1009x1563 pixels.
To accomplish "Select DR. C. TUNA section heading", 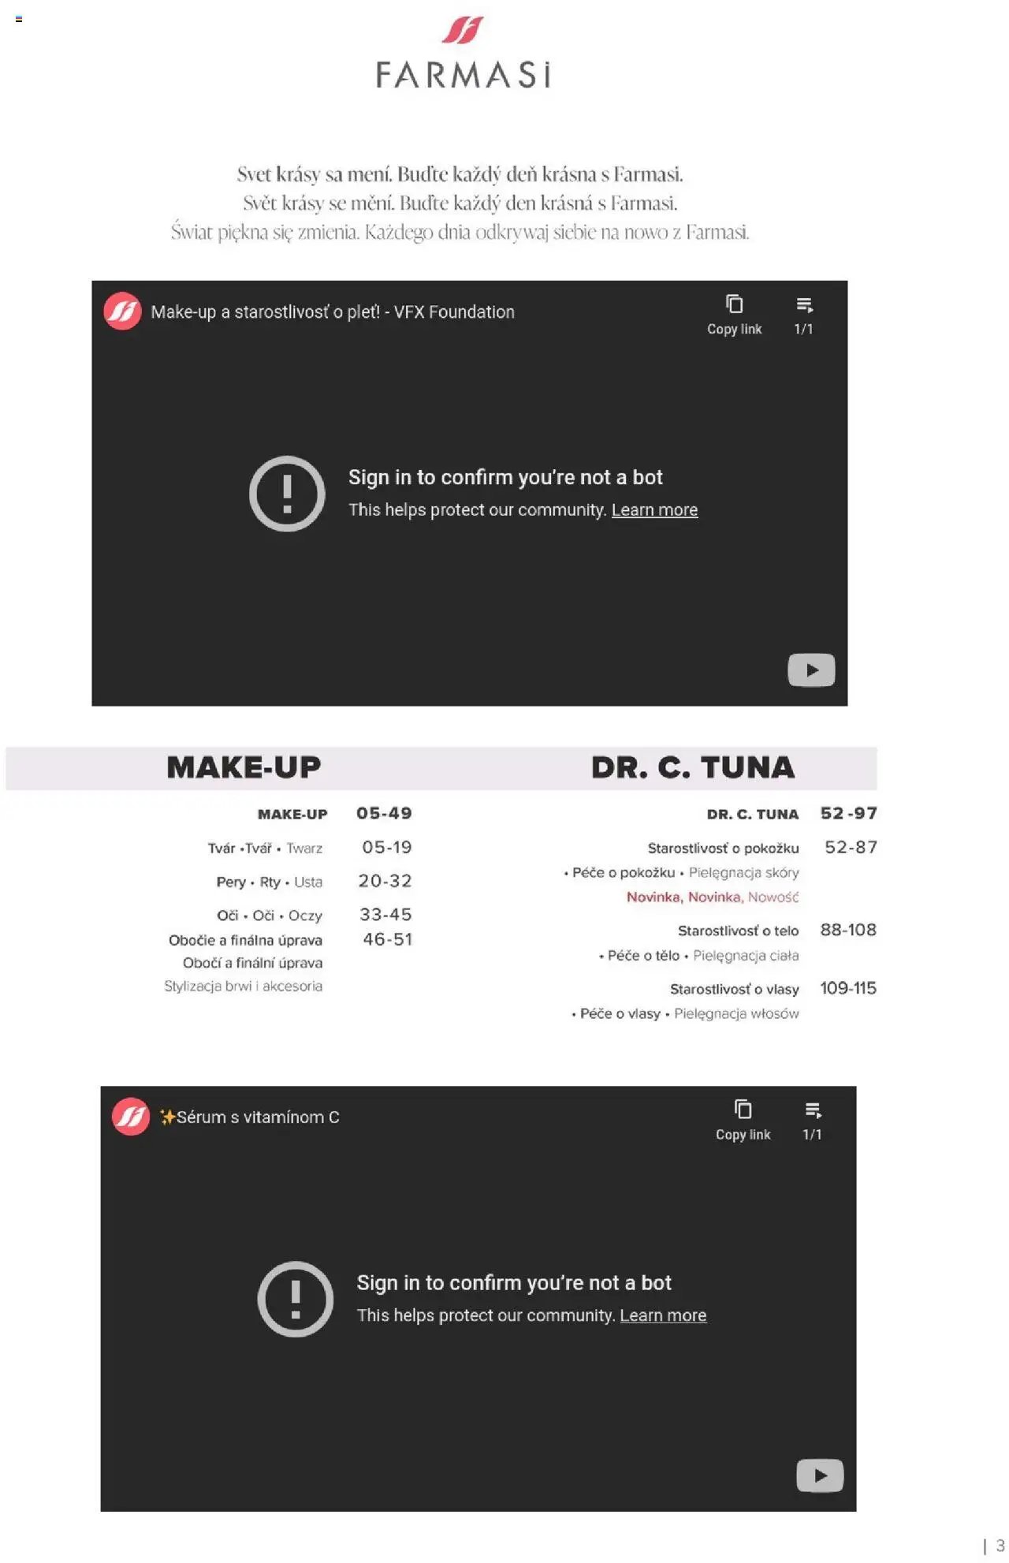I will (x=693, y=767).
